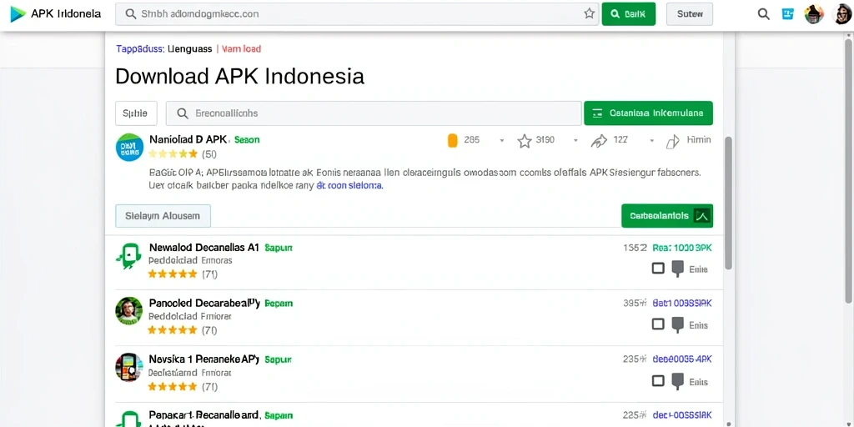854x427 pixels.
Task: Click star rating under Newalod Decanallas A1
Action: pos(173,274)
